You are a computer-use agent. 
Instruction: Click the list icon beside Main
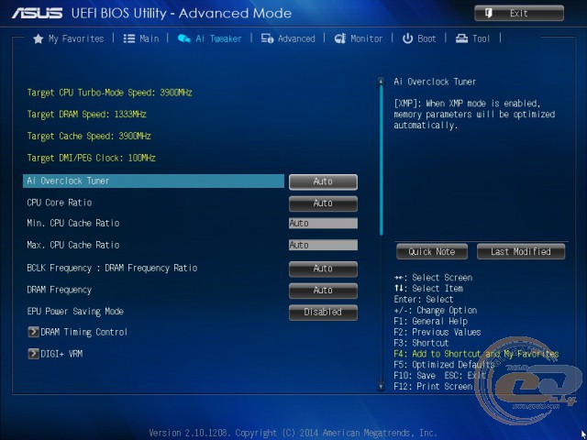pyautogui.click(x=129, y=38)
